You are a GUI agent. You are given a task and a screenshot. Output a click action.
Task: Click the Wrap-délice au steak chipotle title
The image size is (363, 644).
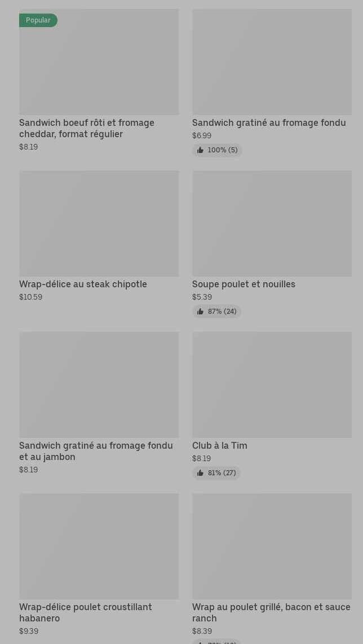click(83, 284)
